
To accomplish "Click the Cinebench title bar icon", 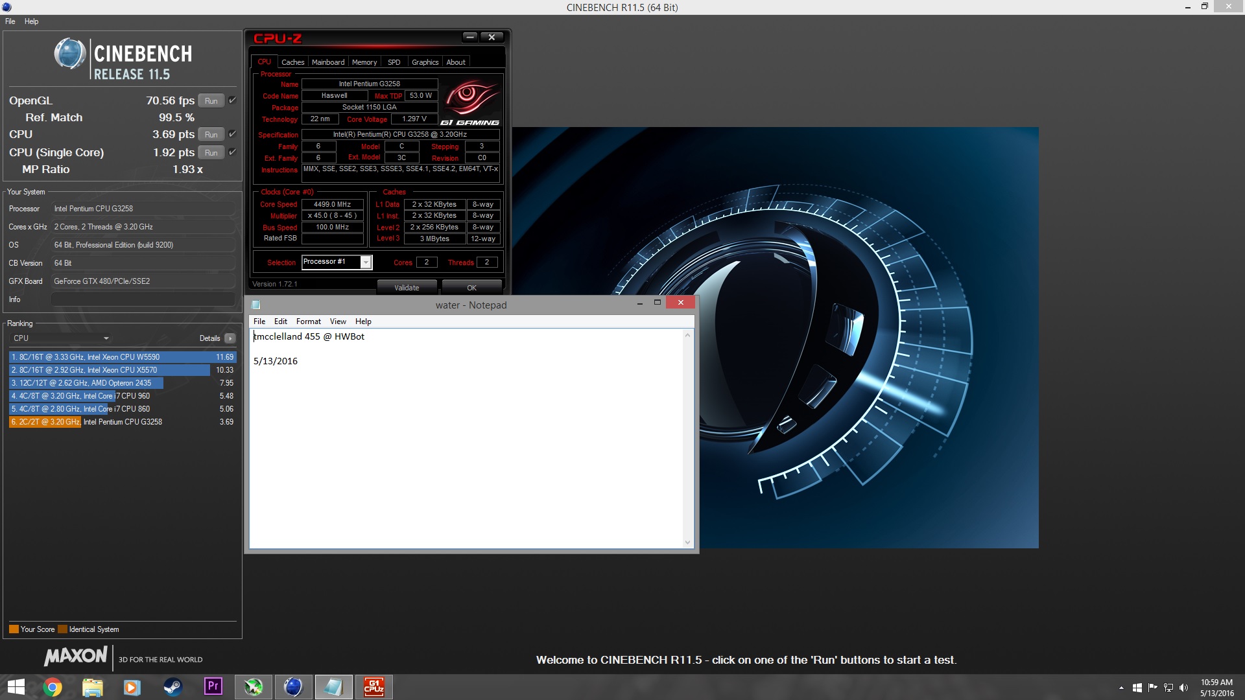I will pos(6,7).
